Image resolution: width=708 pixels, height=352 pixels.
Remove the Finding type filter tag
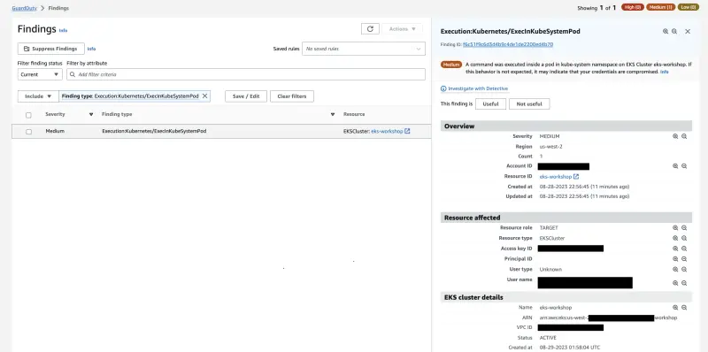pyautogui.click(x=204, y=96)
